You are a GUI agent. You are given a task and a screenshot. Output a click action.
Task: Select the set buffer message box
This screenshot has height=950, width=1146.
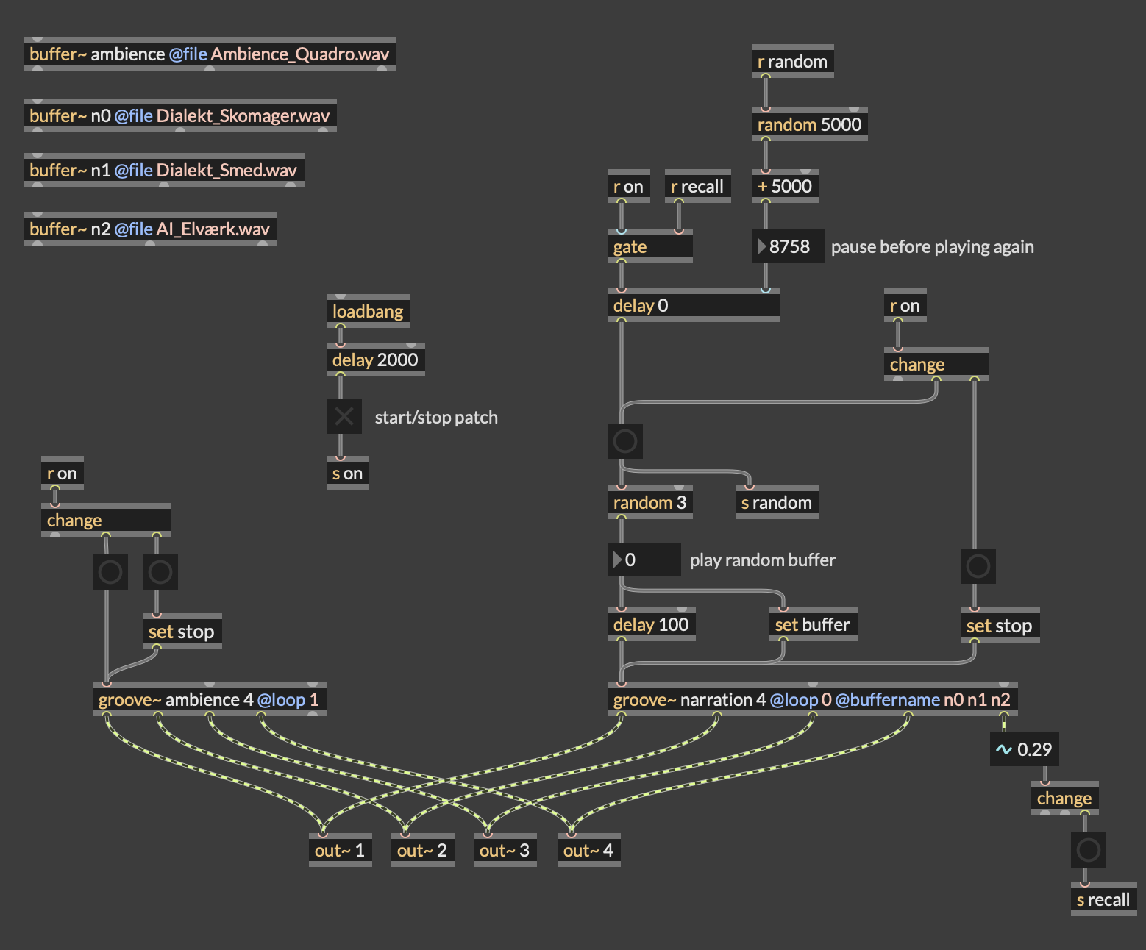point(812,625)
